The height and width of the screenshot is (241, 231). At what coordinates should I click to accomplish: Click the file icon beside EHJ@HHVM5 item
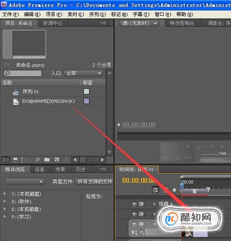[x=16, y=101]
